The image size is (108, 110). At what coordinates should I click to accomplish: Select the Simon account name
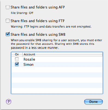[x=28, y=65]
